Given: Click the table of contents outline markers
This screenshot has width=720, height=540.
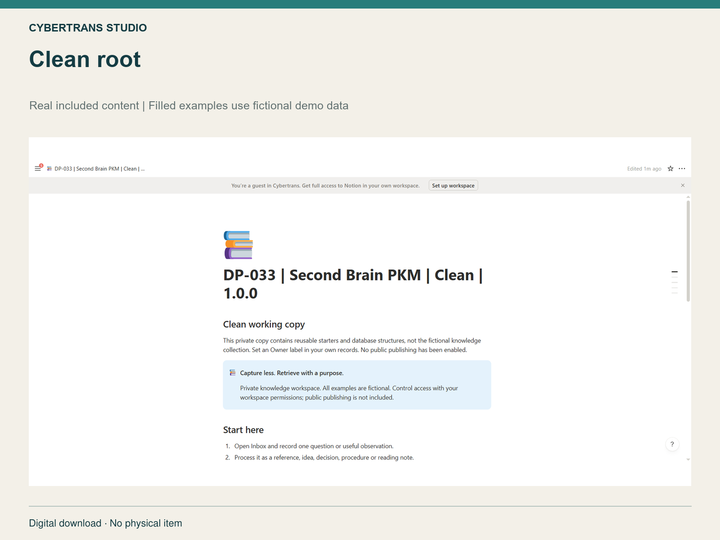Looking at the screenshot, I should coord(675,282).
